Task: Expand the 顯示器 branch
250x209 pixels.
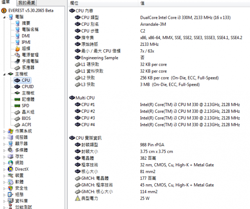Action: coord(4,144)
